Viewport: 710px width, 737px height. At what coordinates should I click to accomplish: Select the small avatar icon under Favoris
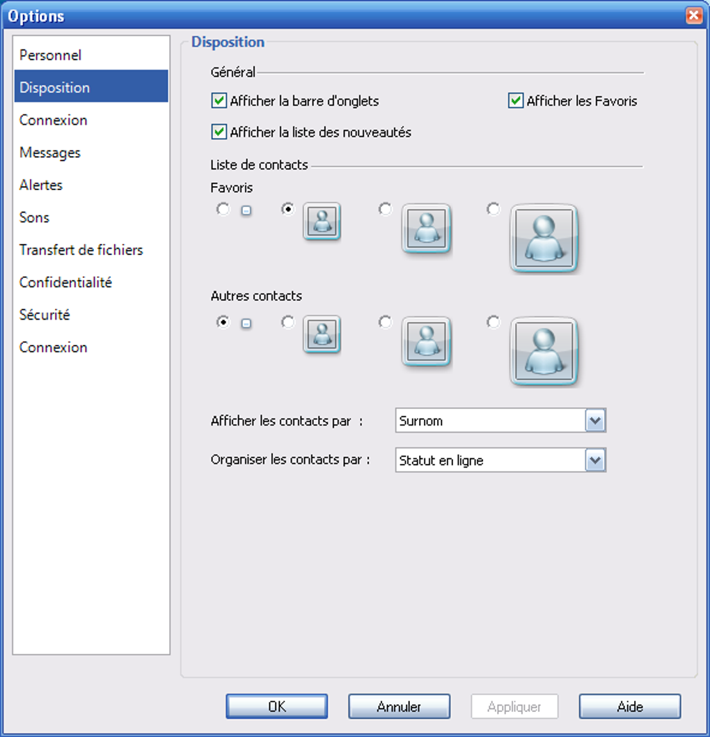point(322,222)
